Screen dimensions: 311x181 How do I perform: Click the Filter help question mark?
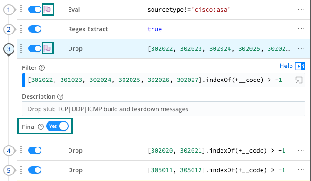pyautogui.click(x=41, y=68)
